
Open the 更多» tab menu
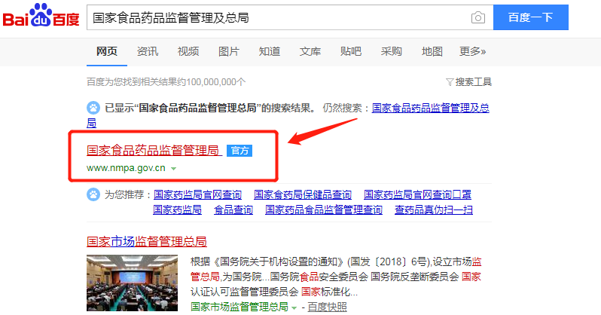(473, 51)
